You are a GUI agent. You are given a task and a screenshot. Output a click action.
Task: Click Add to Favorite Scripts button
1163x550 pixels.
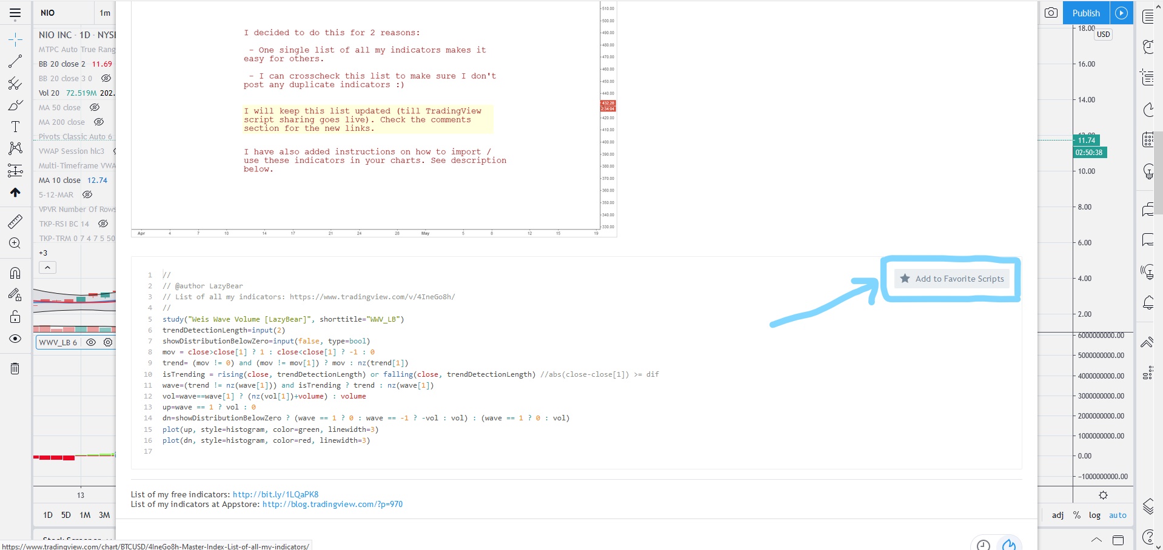952,279
